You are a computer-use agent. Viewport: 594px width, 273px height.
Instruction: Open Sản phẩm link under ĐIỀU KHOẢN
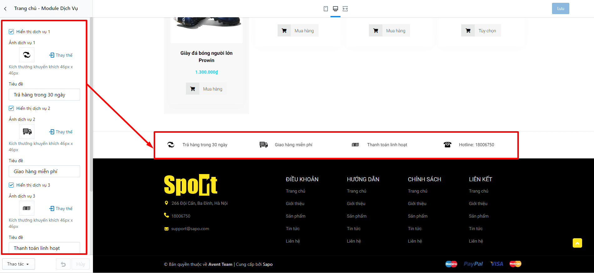[295, 216]
